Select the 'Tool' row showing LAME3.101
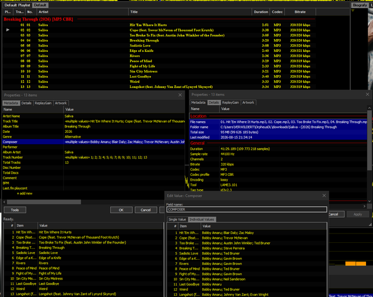373x297 pixels. point(279,185)
